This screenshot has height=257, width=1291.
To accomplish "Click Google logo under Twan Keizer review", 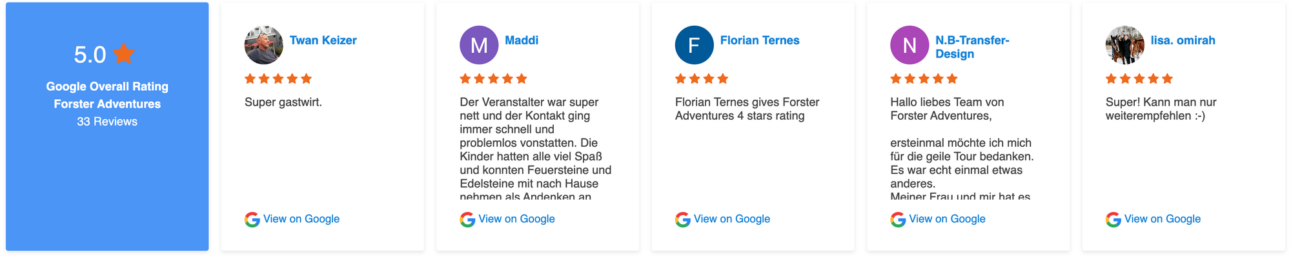I will point(252,220).
